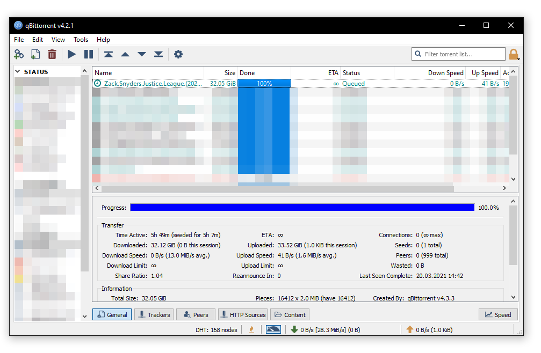Image resolution: width=541 pixels, height=353 pixels.
Task: Click the global upload speed in the status bar
Action: pos(429,330)
